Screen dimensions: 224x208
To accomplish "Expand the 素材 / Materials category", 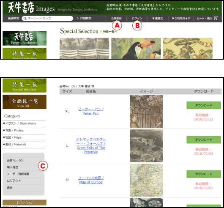I will click(14, 145).
